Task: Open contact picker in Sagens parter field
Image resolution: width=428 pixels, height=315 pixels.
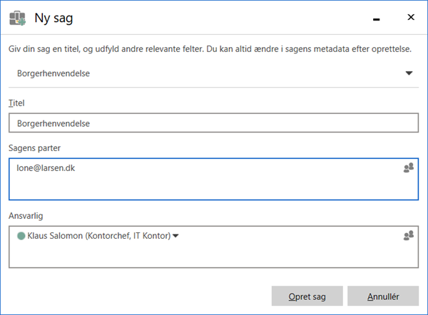Action: click(x=408, y=167)
